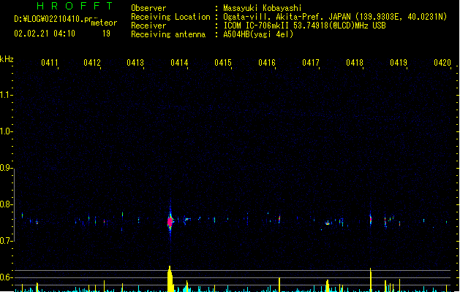Viewport: 460px width, 292px height.
Task: Click the meteor label
Action: click(104, 23)
